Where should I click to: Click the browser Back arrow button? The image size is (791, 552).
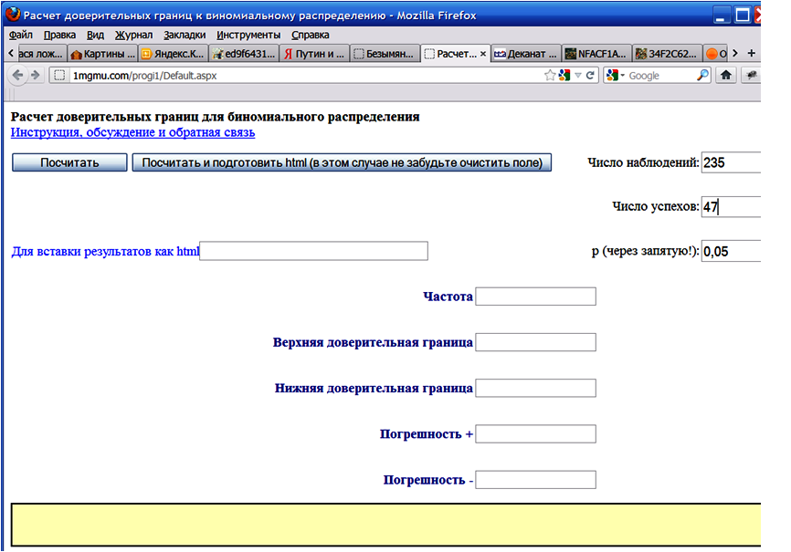point(17,75)
